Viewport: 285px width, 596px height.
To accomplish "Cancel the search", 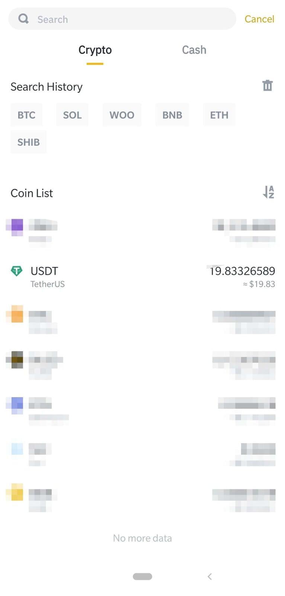I will [x=259, y=19].
